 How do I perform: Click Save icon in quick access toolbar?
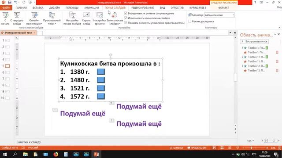pyautogui.click(x=10, y=2)
